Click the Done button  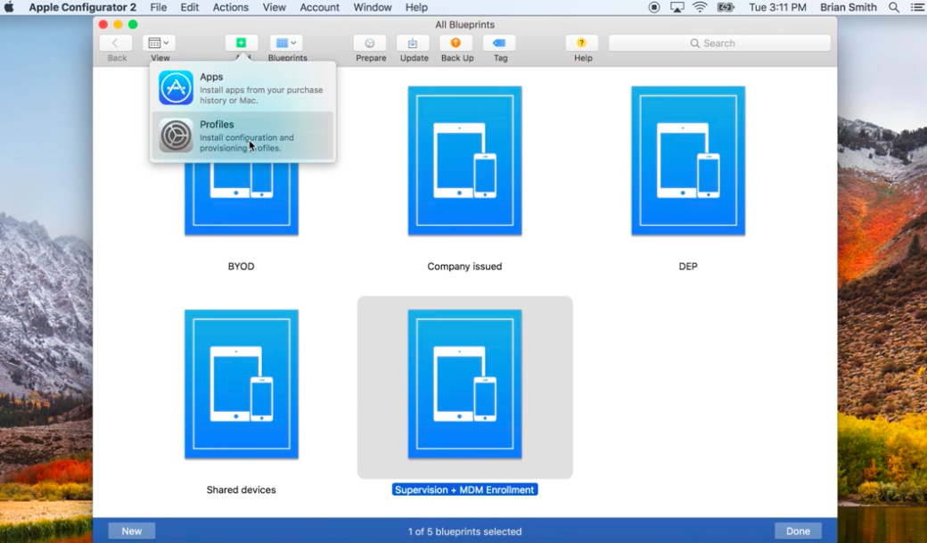tap(798, 531)
